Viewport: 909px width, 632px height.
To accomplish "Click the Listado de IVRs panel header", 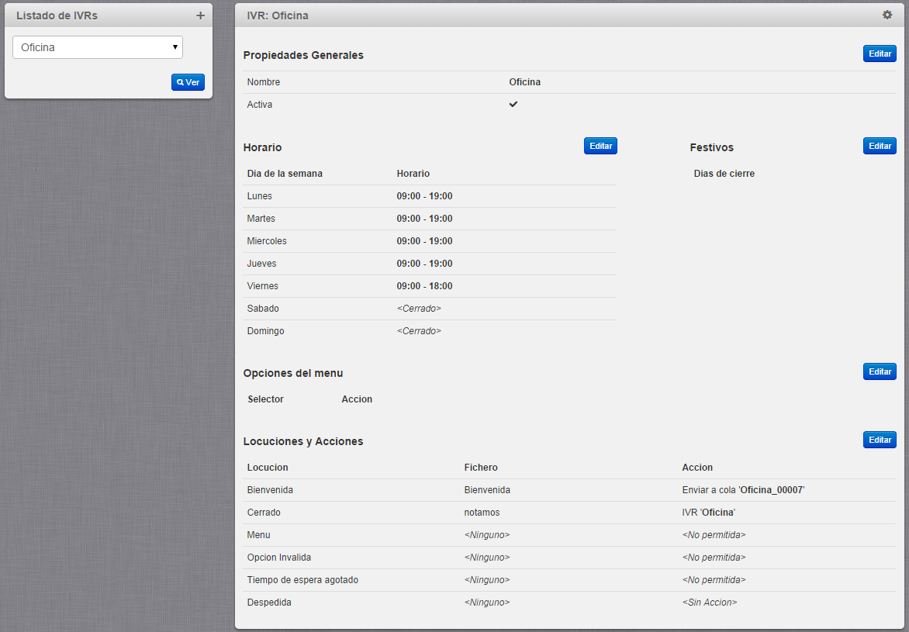I will point(57,16).
